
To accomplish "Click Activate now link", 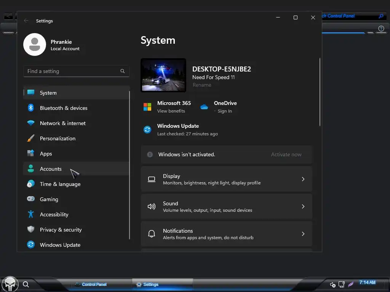I will (x=286, y=154).
